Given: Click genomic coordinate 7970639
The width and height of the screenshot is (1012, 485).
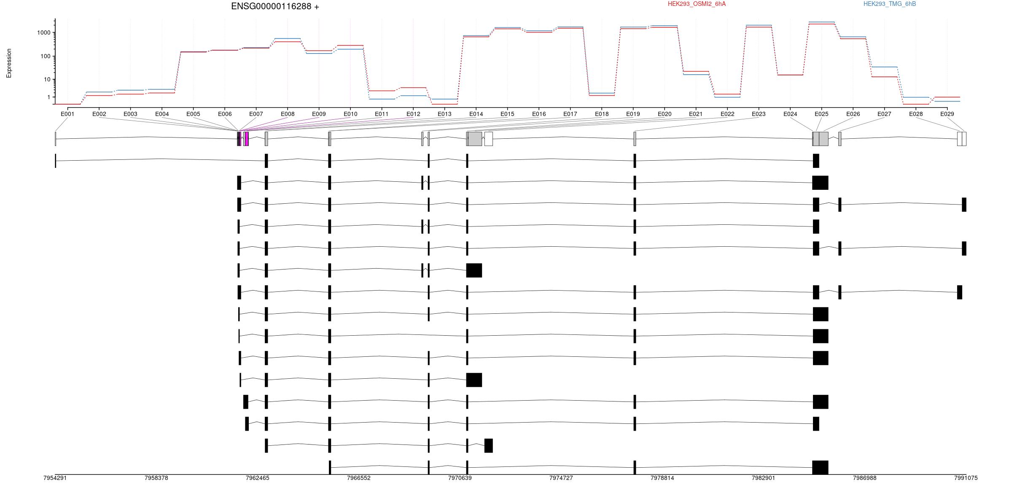Looking at the screenshot, I should 460,478.
